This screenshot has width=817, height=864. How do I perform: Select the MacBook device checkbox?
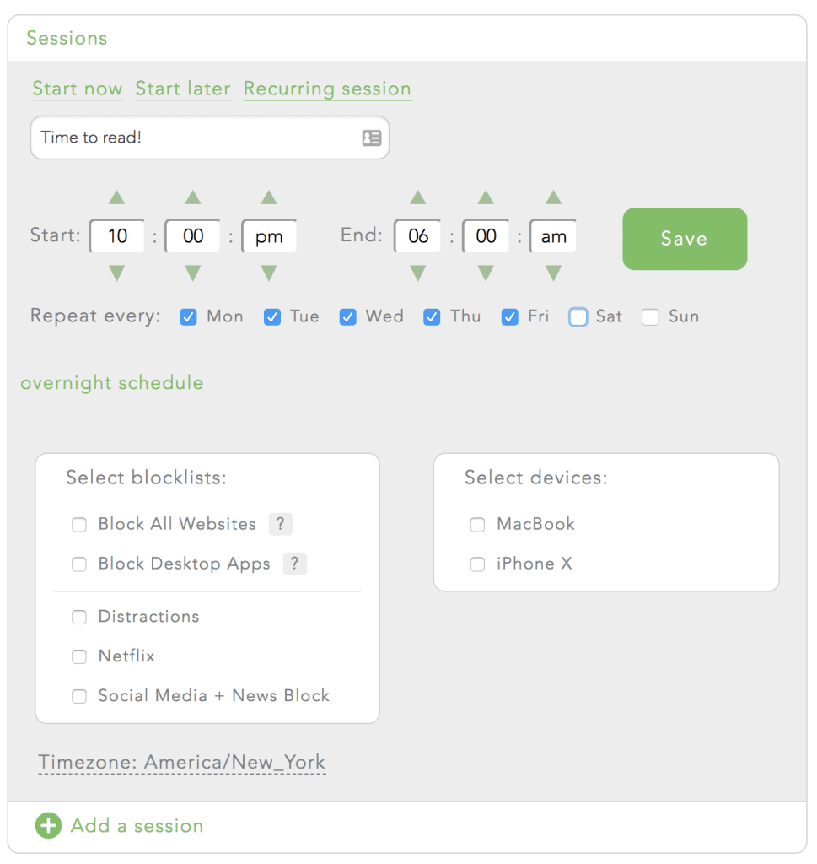[477, 525]
